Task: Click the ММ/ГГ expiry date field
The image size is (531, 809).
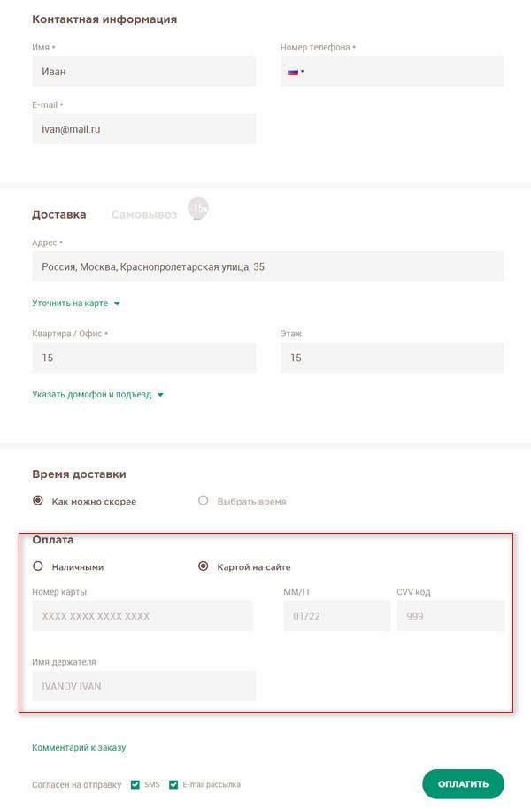Action: click(336, 616)
